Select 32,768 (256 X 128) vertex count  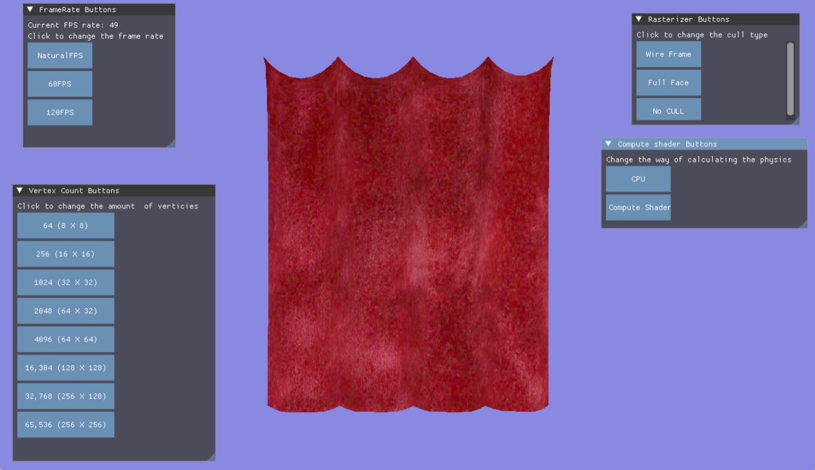click(66, 396)
